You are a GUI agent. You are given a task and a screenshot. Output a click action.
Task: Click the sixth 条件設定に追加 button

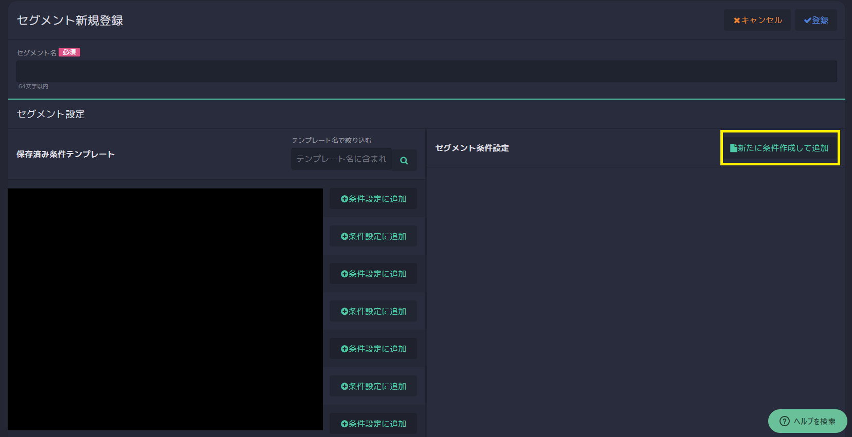[x=373, y=386]
